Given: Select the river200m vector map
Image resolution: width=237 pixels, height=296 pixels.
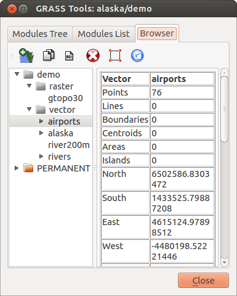Looking at the screenshot, I should tap(69, 145).
